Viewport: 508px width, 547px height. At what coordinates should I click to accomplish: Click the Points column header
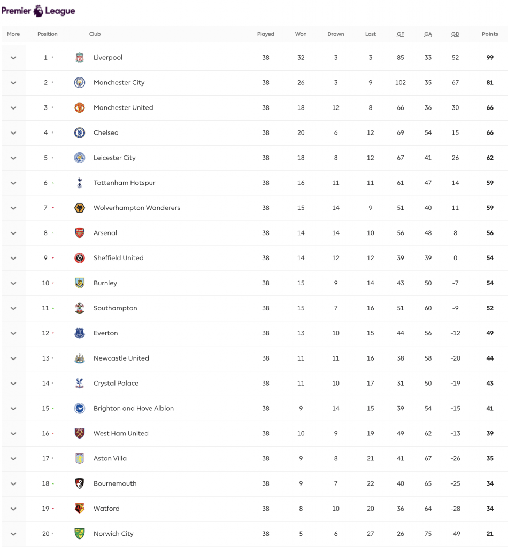point(490,34)
